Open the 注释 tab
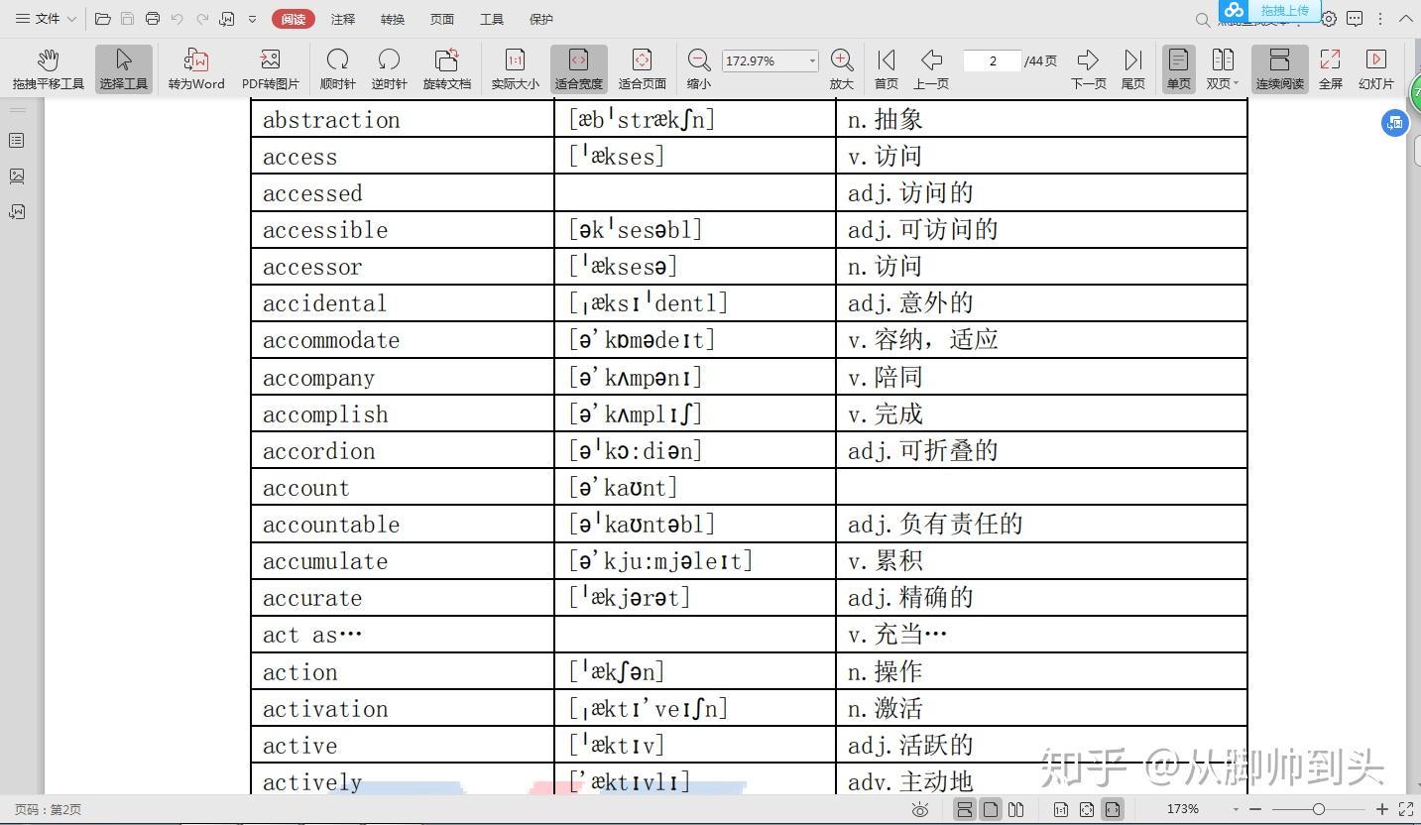 click(x=343, y=19)
